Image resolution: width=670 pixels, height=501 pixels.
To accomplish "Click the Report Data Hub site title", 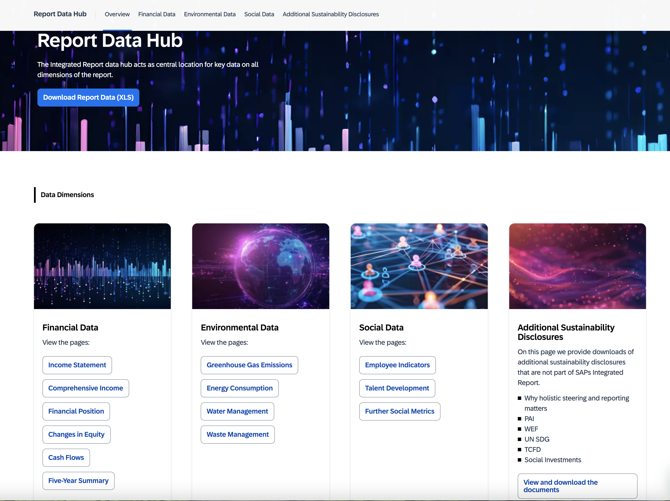I will (60, 14).
